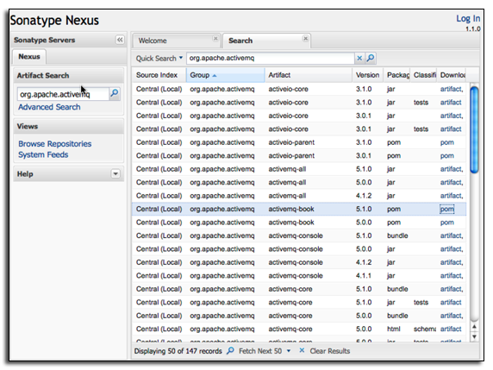Click Displaying 50 of 147 records text
This screenshot has width=493, height=370.
pos(178,351)
